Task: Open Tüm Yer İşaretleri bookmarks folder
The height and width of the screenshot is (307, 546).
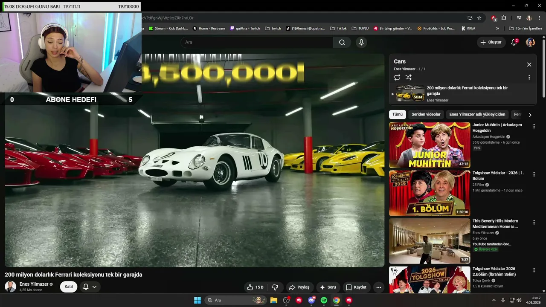Action: [x=526, y=29]
